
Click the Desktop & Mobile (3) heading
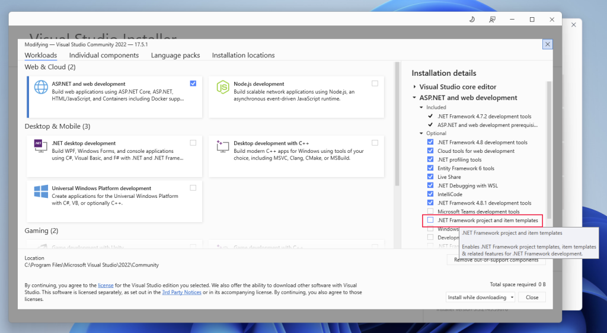click(57, 126)
